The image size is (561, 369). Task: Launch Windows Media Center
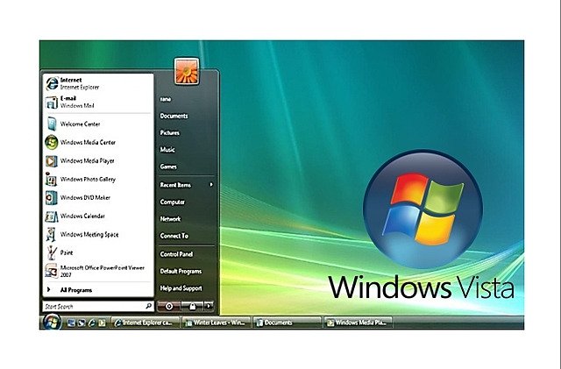(98, 143)
